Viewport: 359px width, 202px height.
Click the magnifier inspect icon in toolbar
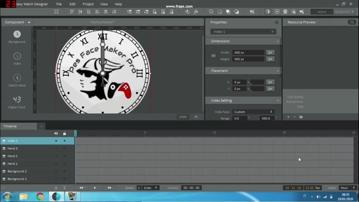(293, 12)
